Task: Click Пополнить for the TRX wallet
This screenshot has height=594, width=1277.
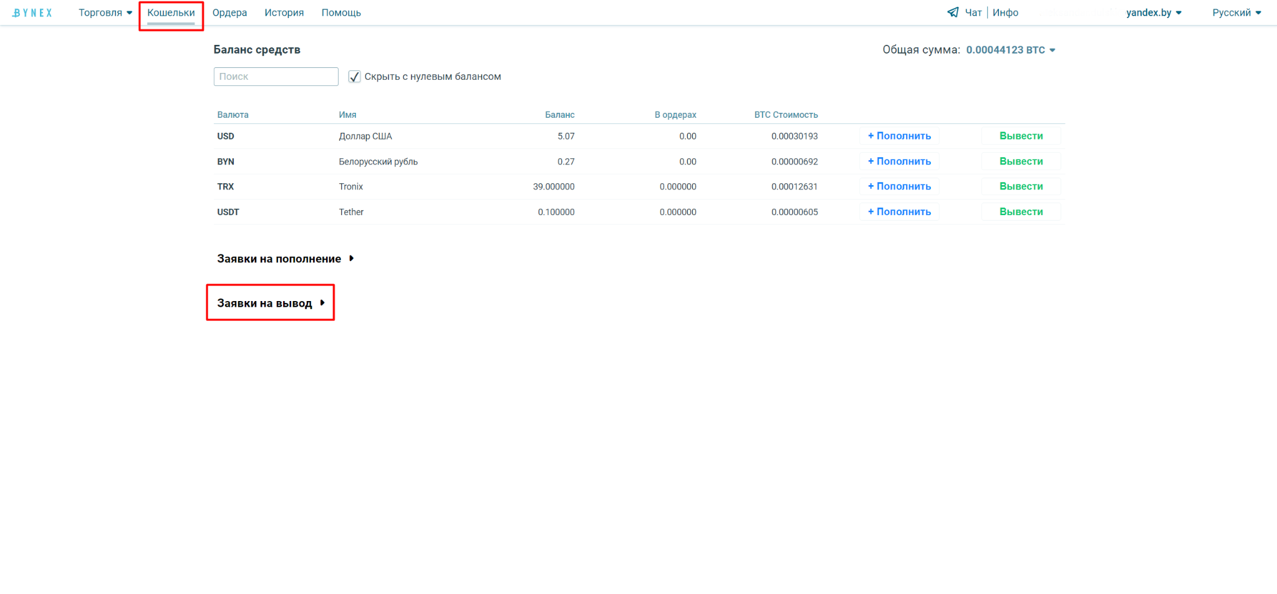Action: [899, 186]
